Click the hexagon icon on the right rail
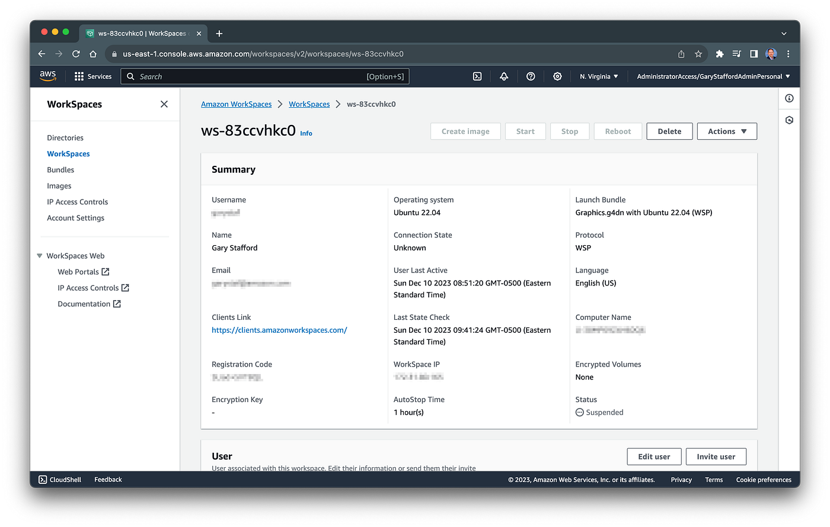The width and height of the screenshot is (830, 527). [x=789, y=120]
